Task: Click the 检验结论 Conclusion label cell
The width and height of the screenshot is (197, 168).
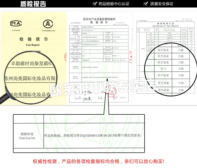Action: pos(28,136)
